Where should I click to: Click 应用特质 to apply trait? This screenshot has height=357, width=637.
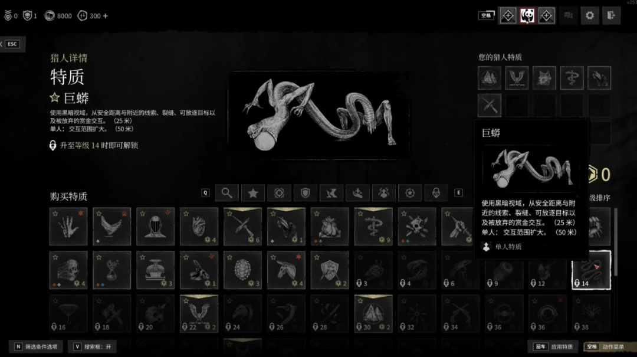click(x=554, y=347)
